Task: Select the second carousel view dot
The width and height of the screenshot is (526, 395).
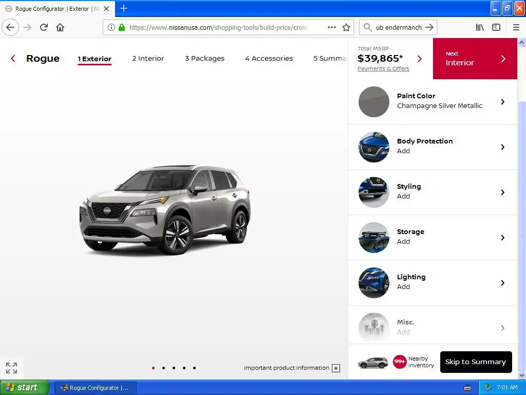Action: click(x=163, y=368)
